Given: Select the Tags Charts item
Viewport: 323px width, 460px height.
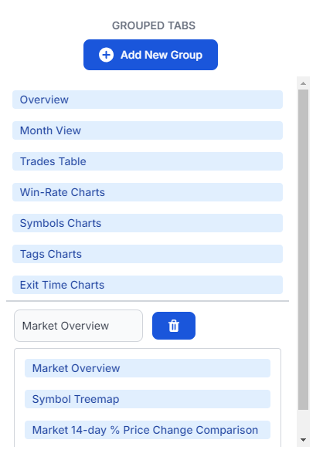Looking at the screenshot, I should [x=148, y=254].
